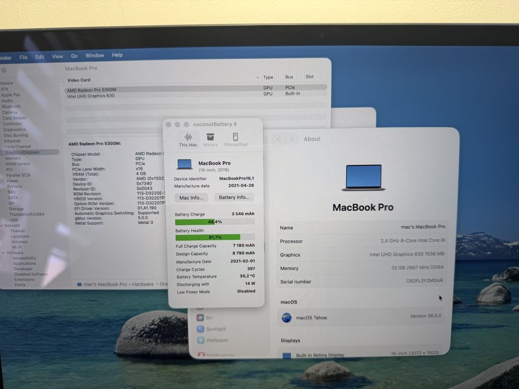
Task: Select Thunderbolt/USB4 in sidebar
Action: pos(27,214)
